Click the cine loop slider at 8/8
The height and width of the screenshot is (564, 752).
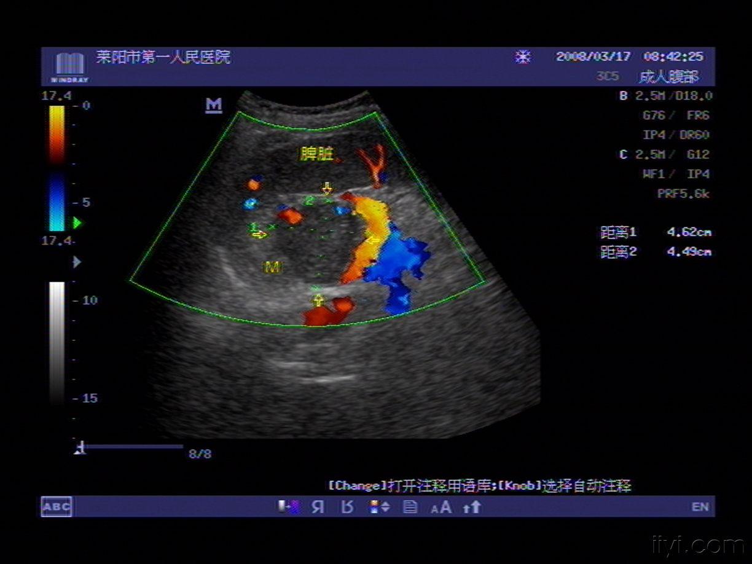(x=132, y=447)
